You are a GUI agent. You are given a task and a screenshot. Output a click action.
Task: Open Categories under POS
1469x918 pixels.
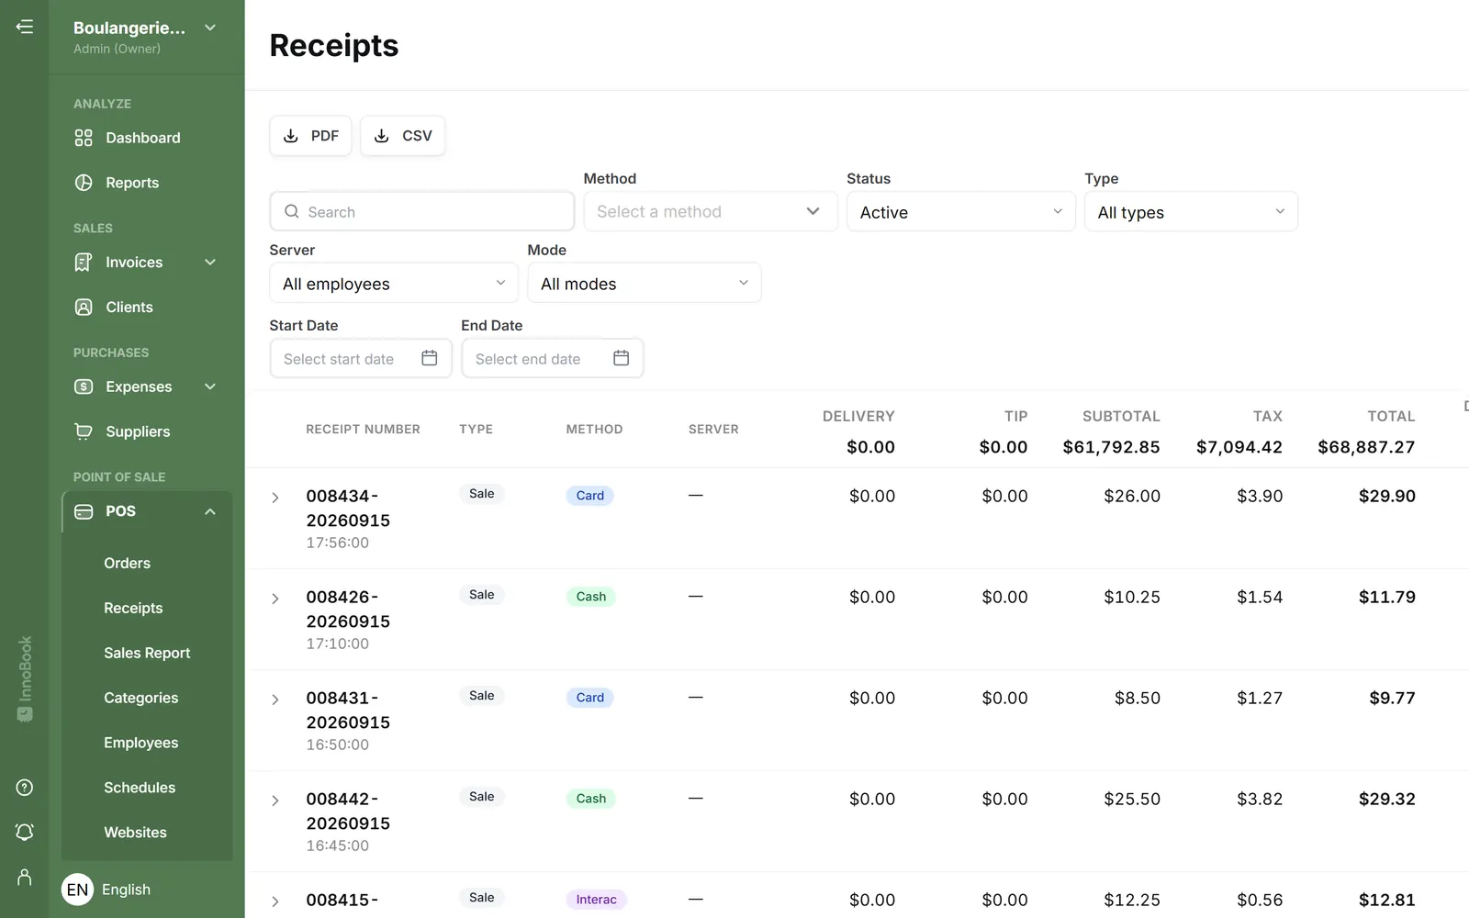point(140,699)
